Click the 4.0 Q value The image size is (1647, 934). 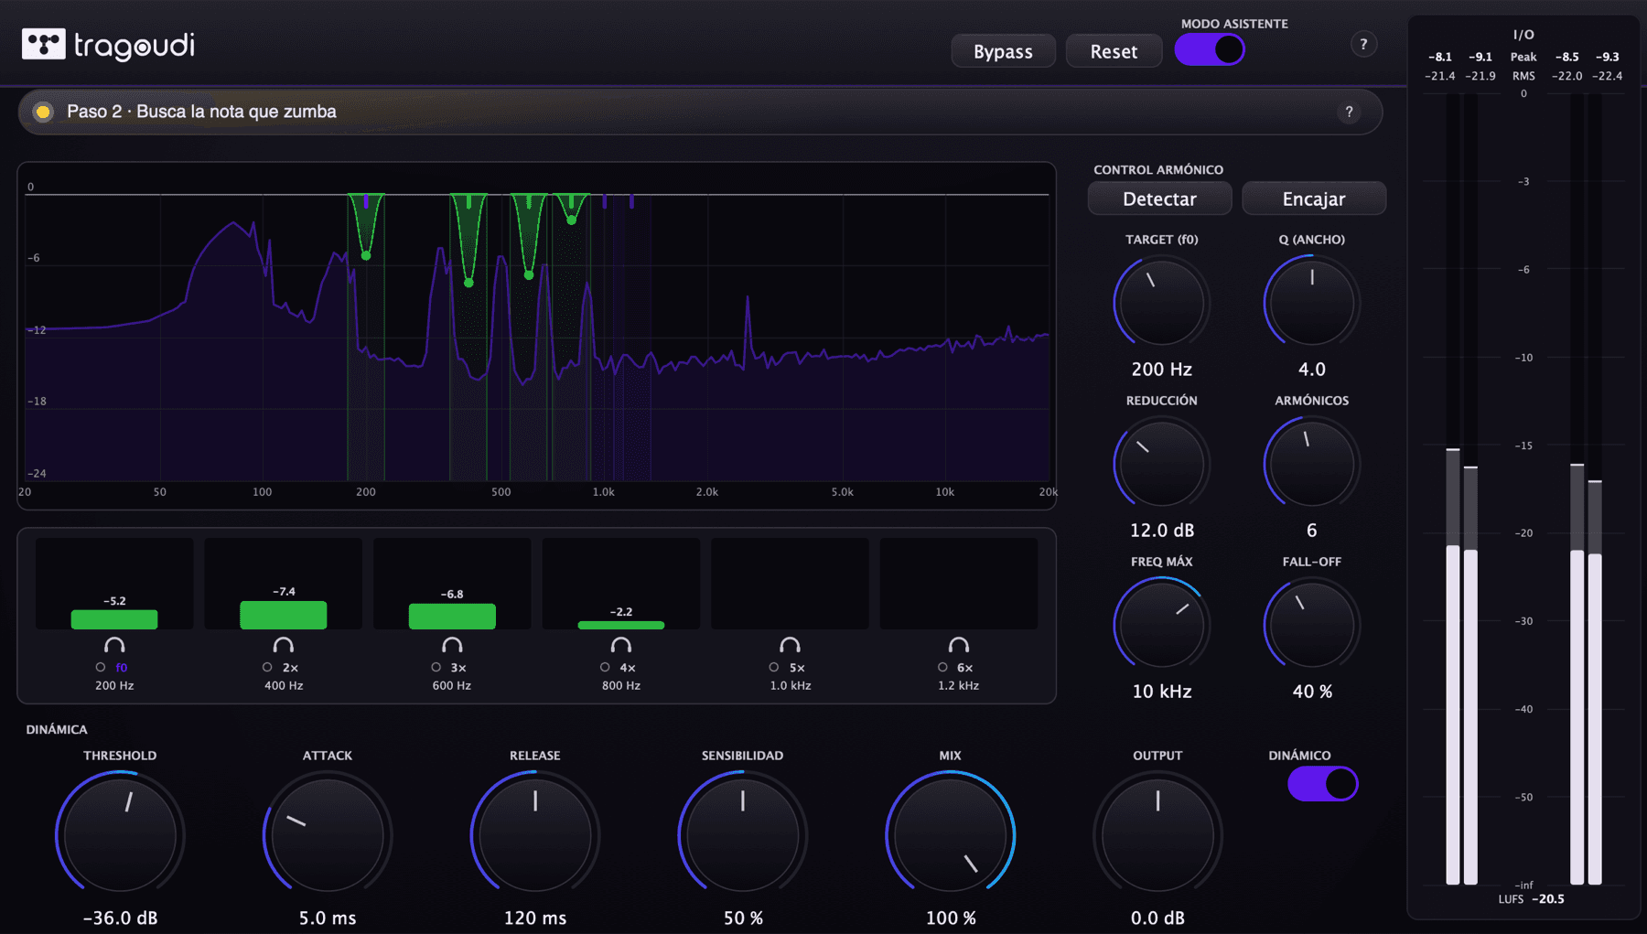1312,370
